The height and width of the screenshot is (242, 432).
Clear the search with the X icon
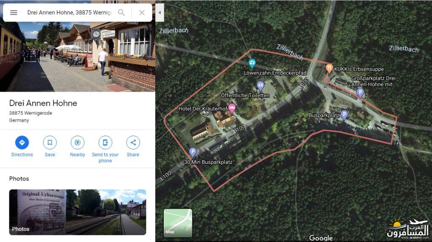pyautogui.click(x=142, y=12)
